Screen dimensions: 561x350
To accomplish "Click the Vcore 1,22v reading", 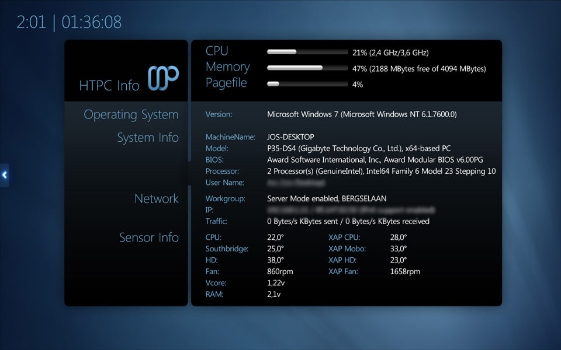I will click(x=276, y=283).
